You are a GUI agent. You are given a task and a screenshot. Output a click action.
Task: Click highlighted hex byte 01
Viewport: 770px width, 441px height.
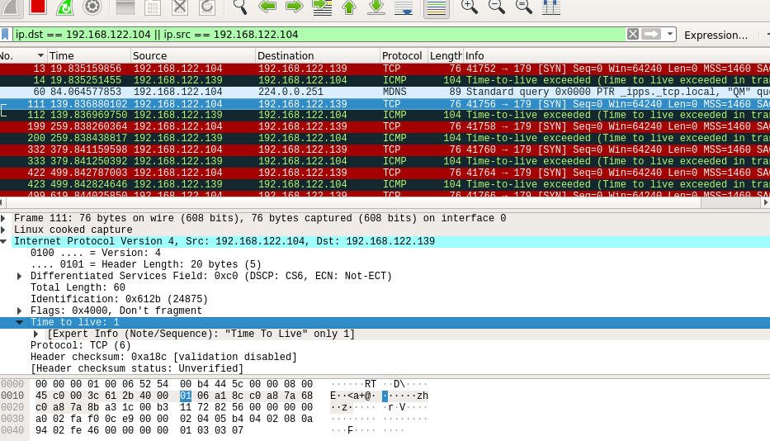186,396
